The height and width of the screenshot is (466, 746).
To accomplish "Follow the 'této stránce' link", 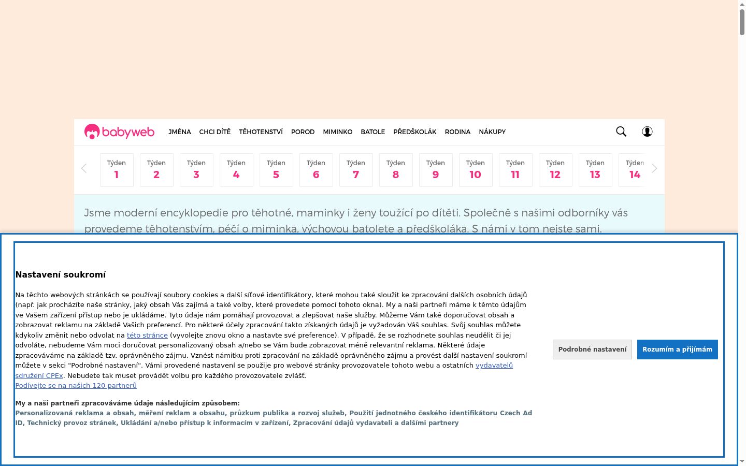I will (x=147, y=336).
